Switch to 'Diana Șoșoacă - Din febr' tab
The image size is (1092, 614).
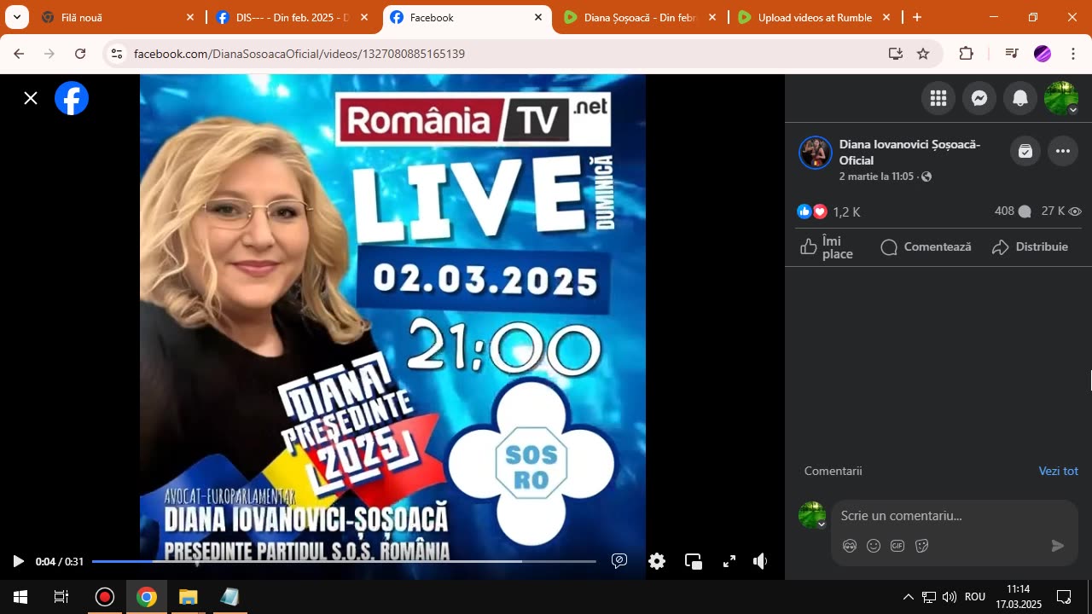(x=642, y=17)
